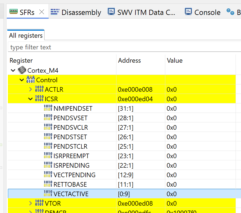Click the Value column header
The width and height of the screenshot is (241, 213).
click(200, 61)
